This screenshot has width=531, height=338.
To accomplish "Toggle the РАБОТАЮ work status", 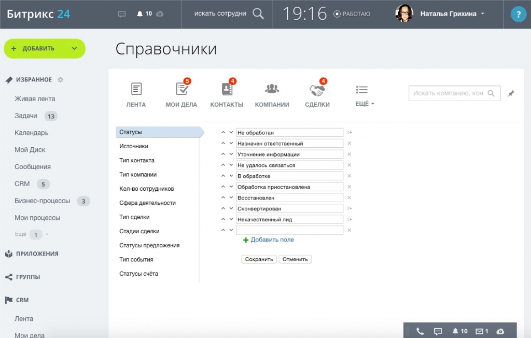I will 352,14.
